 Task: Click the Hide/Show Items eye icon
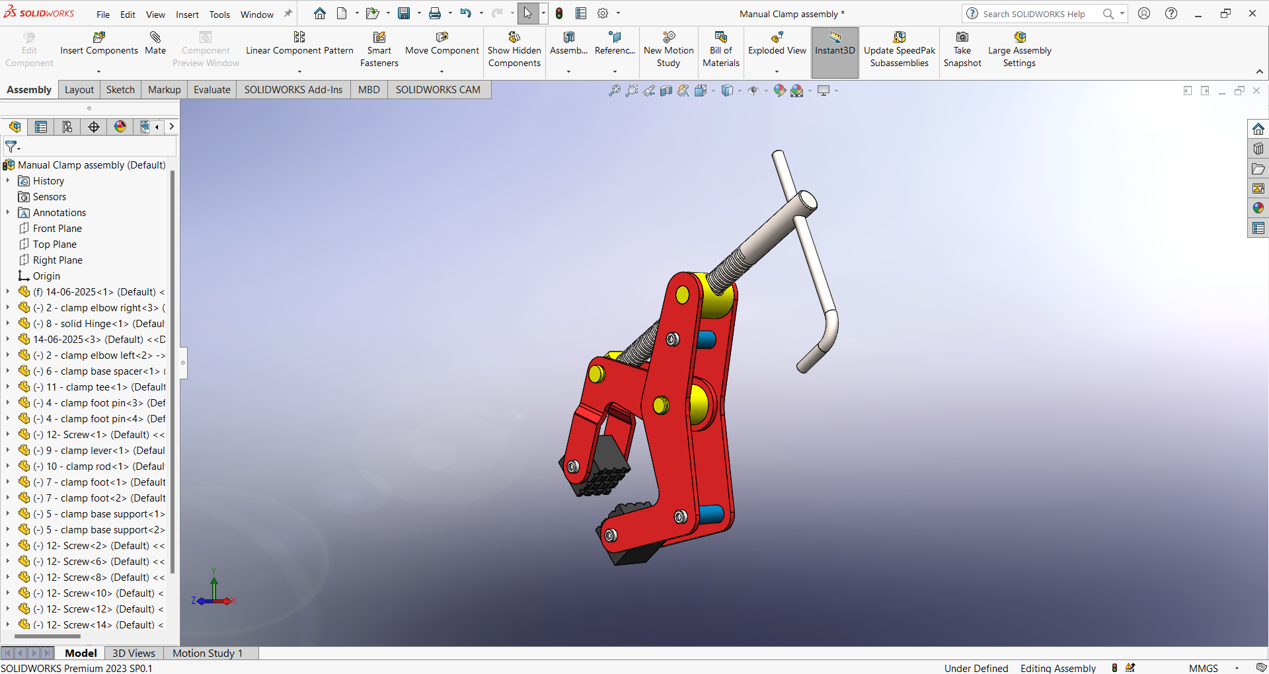pos(753,91)
